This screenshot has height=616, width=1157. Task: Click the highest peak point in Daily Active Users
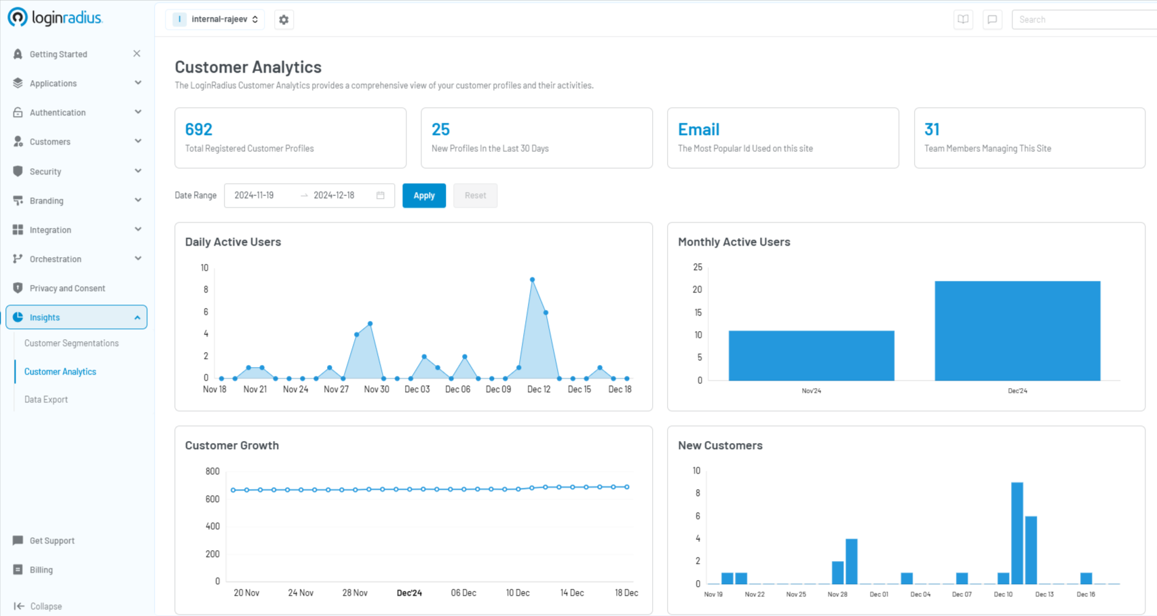click(x=533, y=280)
